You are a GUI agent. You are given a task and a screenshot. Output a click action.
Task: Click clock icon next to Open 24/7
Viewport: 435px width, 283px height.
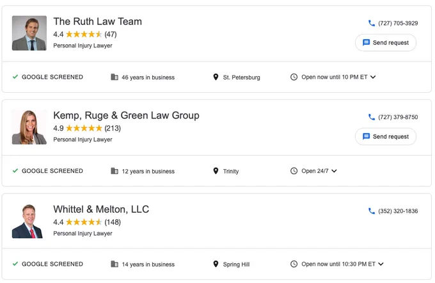(294, 171)
